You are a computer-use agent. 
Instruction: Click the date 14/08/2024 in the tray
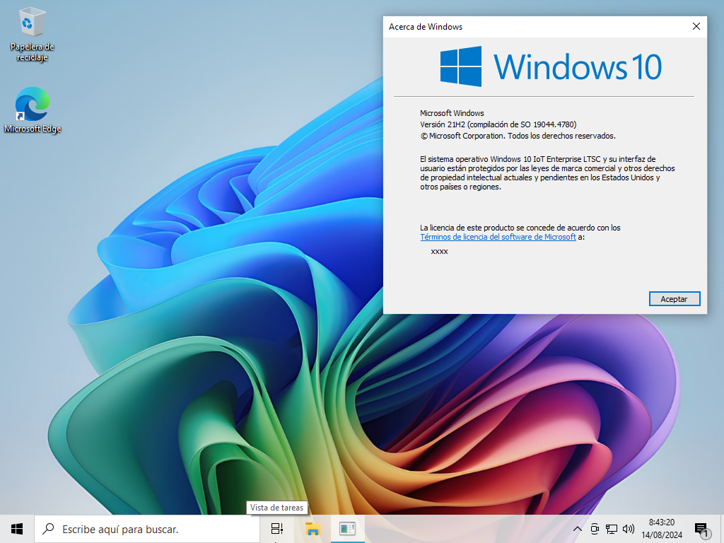pos(662,535)
